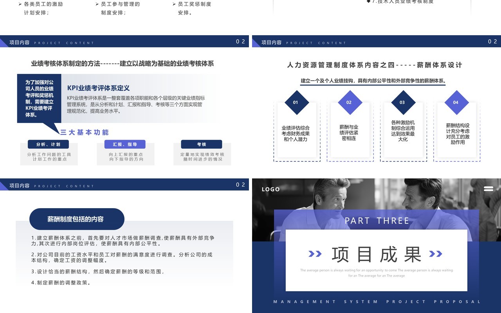Click the description 向上汇报的重点
Screen dimensions: 501x313
126,155
